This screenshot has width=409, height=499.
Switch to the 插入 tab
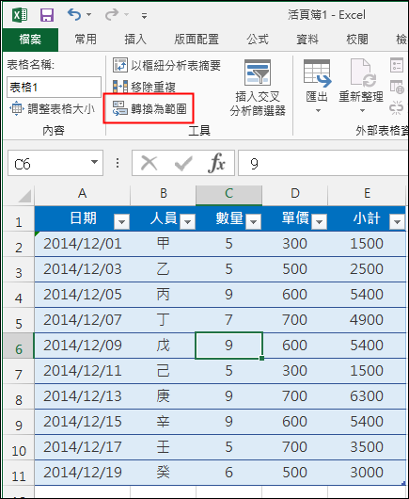(x=135, y=40)
